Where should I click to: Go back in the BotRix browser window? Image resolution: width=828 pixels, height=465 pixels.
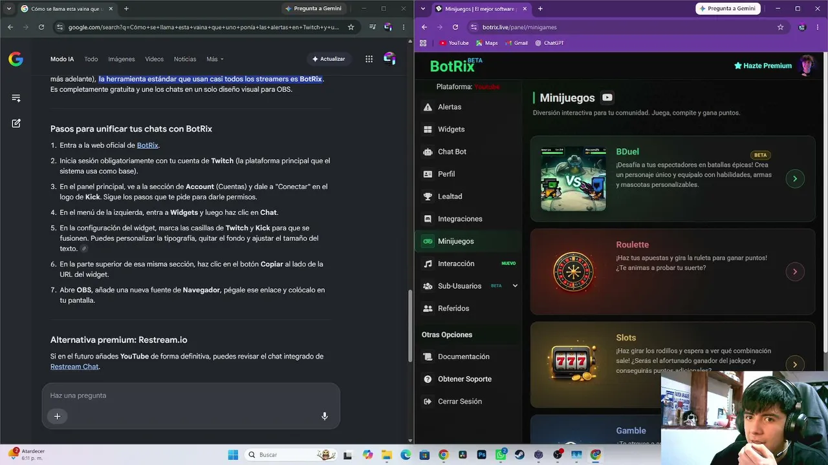[x=424, y=27]
